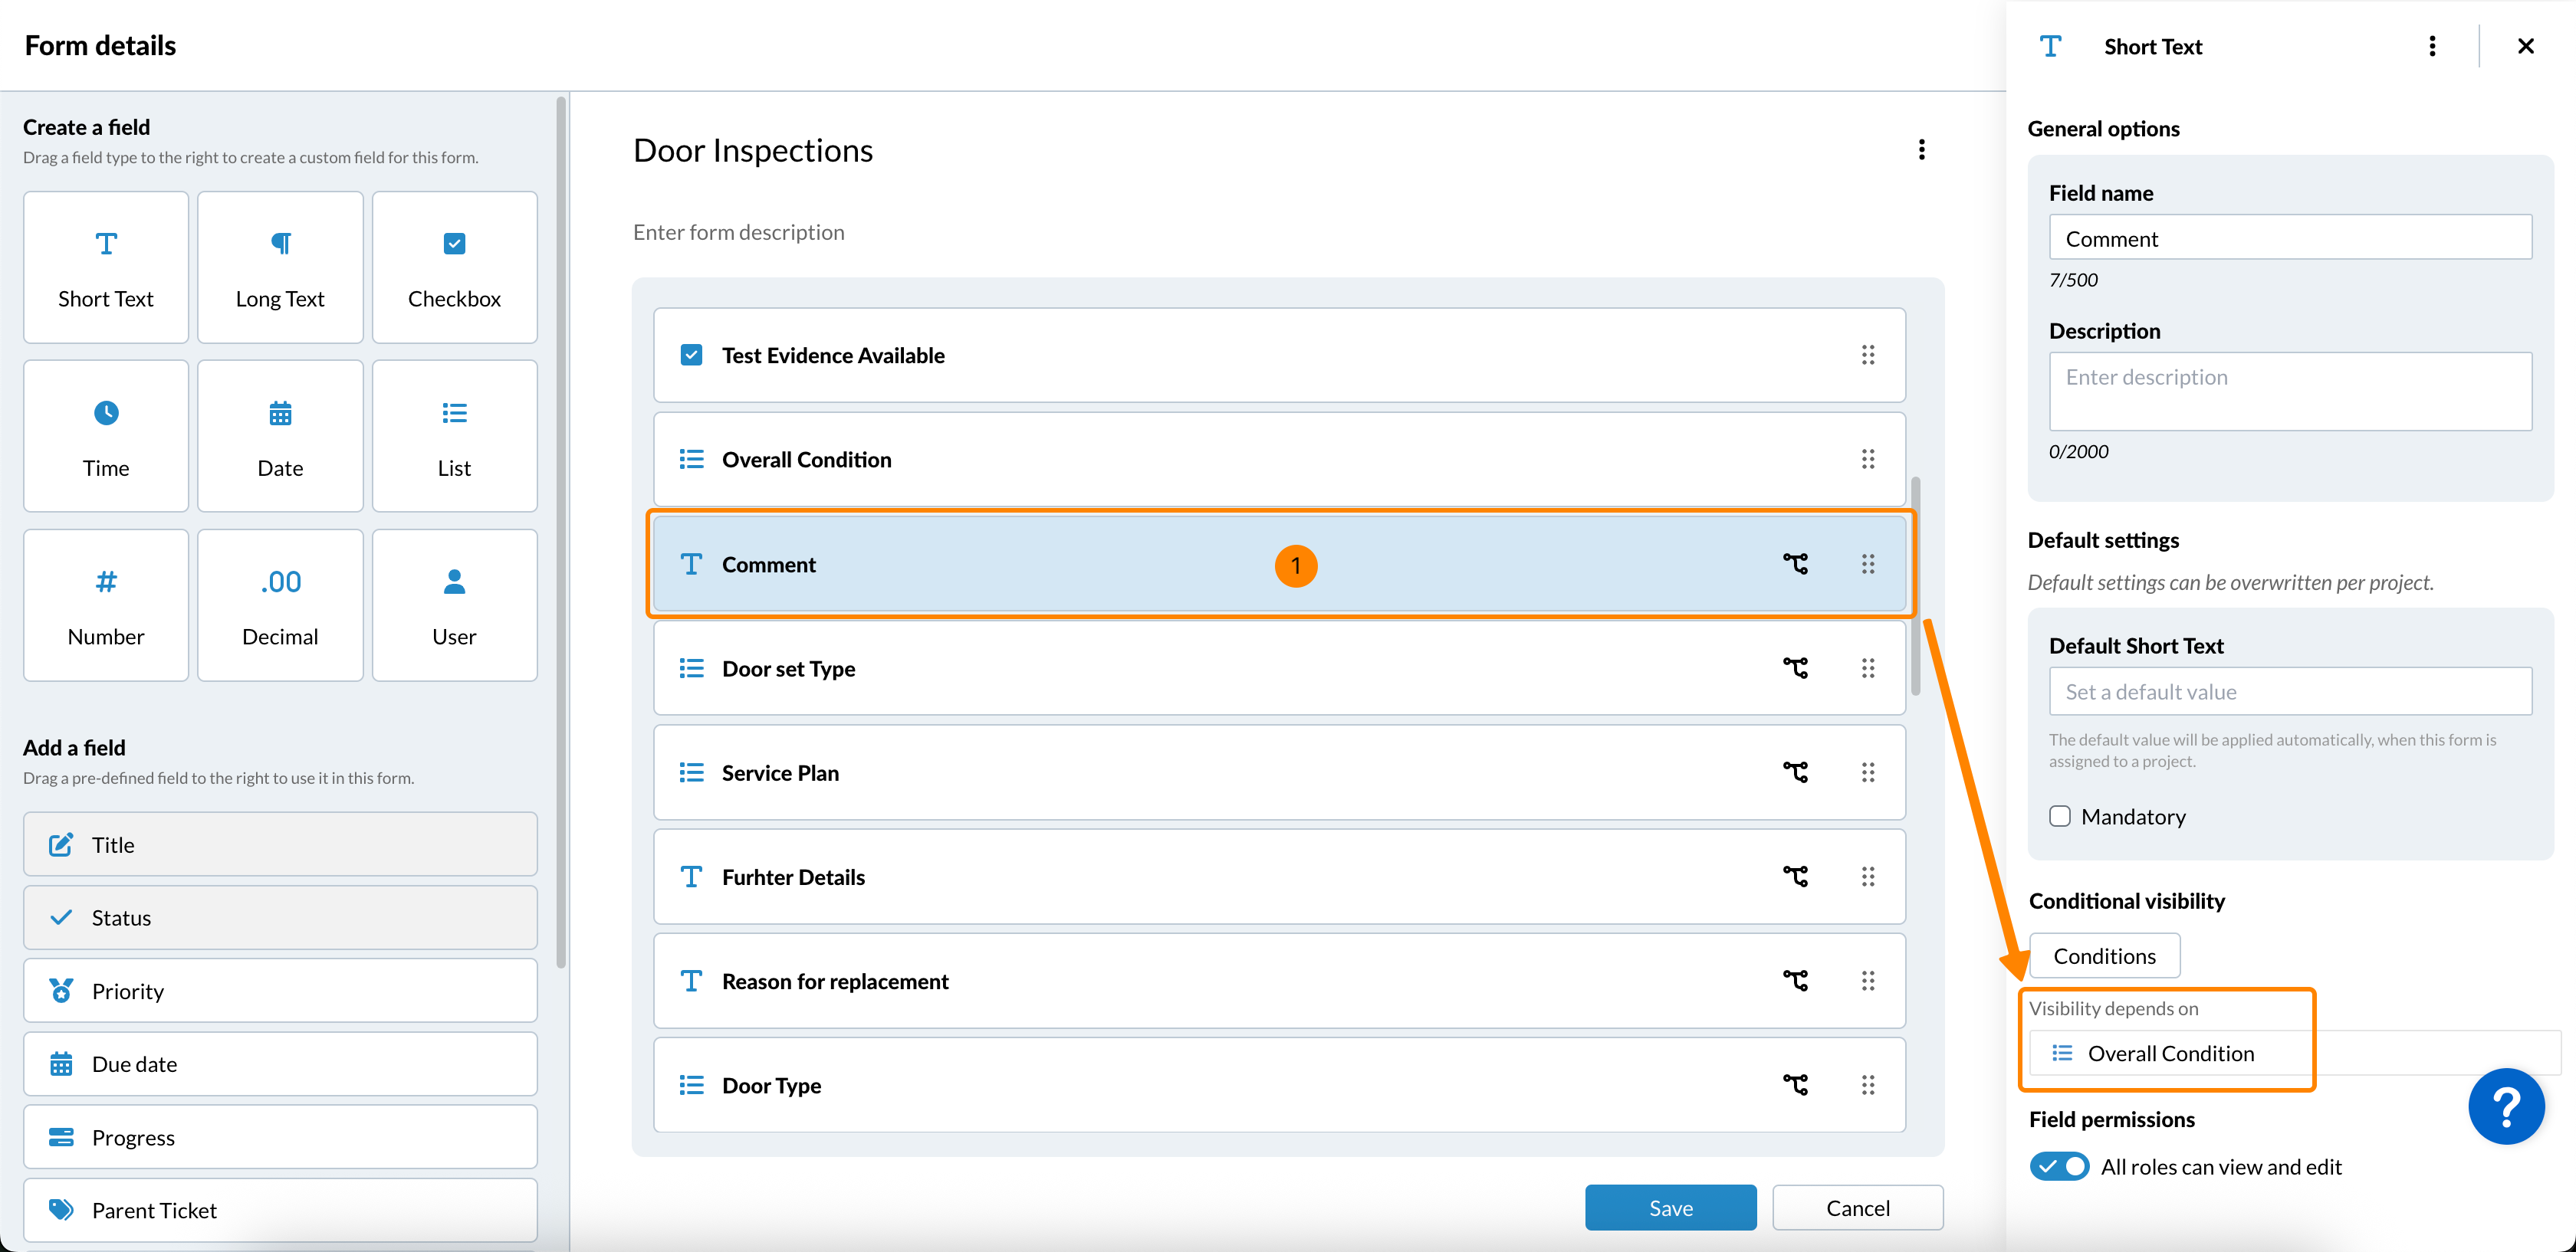Click the conditional logic icon on Comment row
The image size is (2576, 1252).
tap(1795, 565)
